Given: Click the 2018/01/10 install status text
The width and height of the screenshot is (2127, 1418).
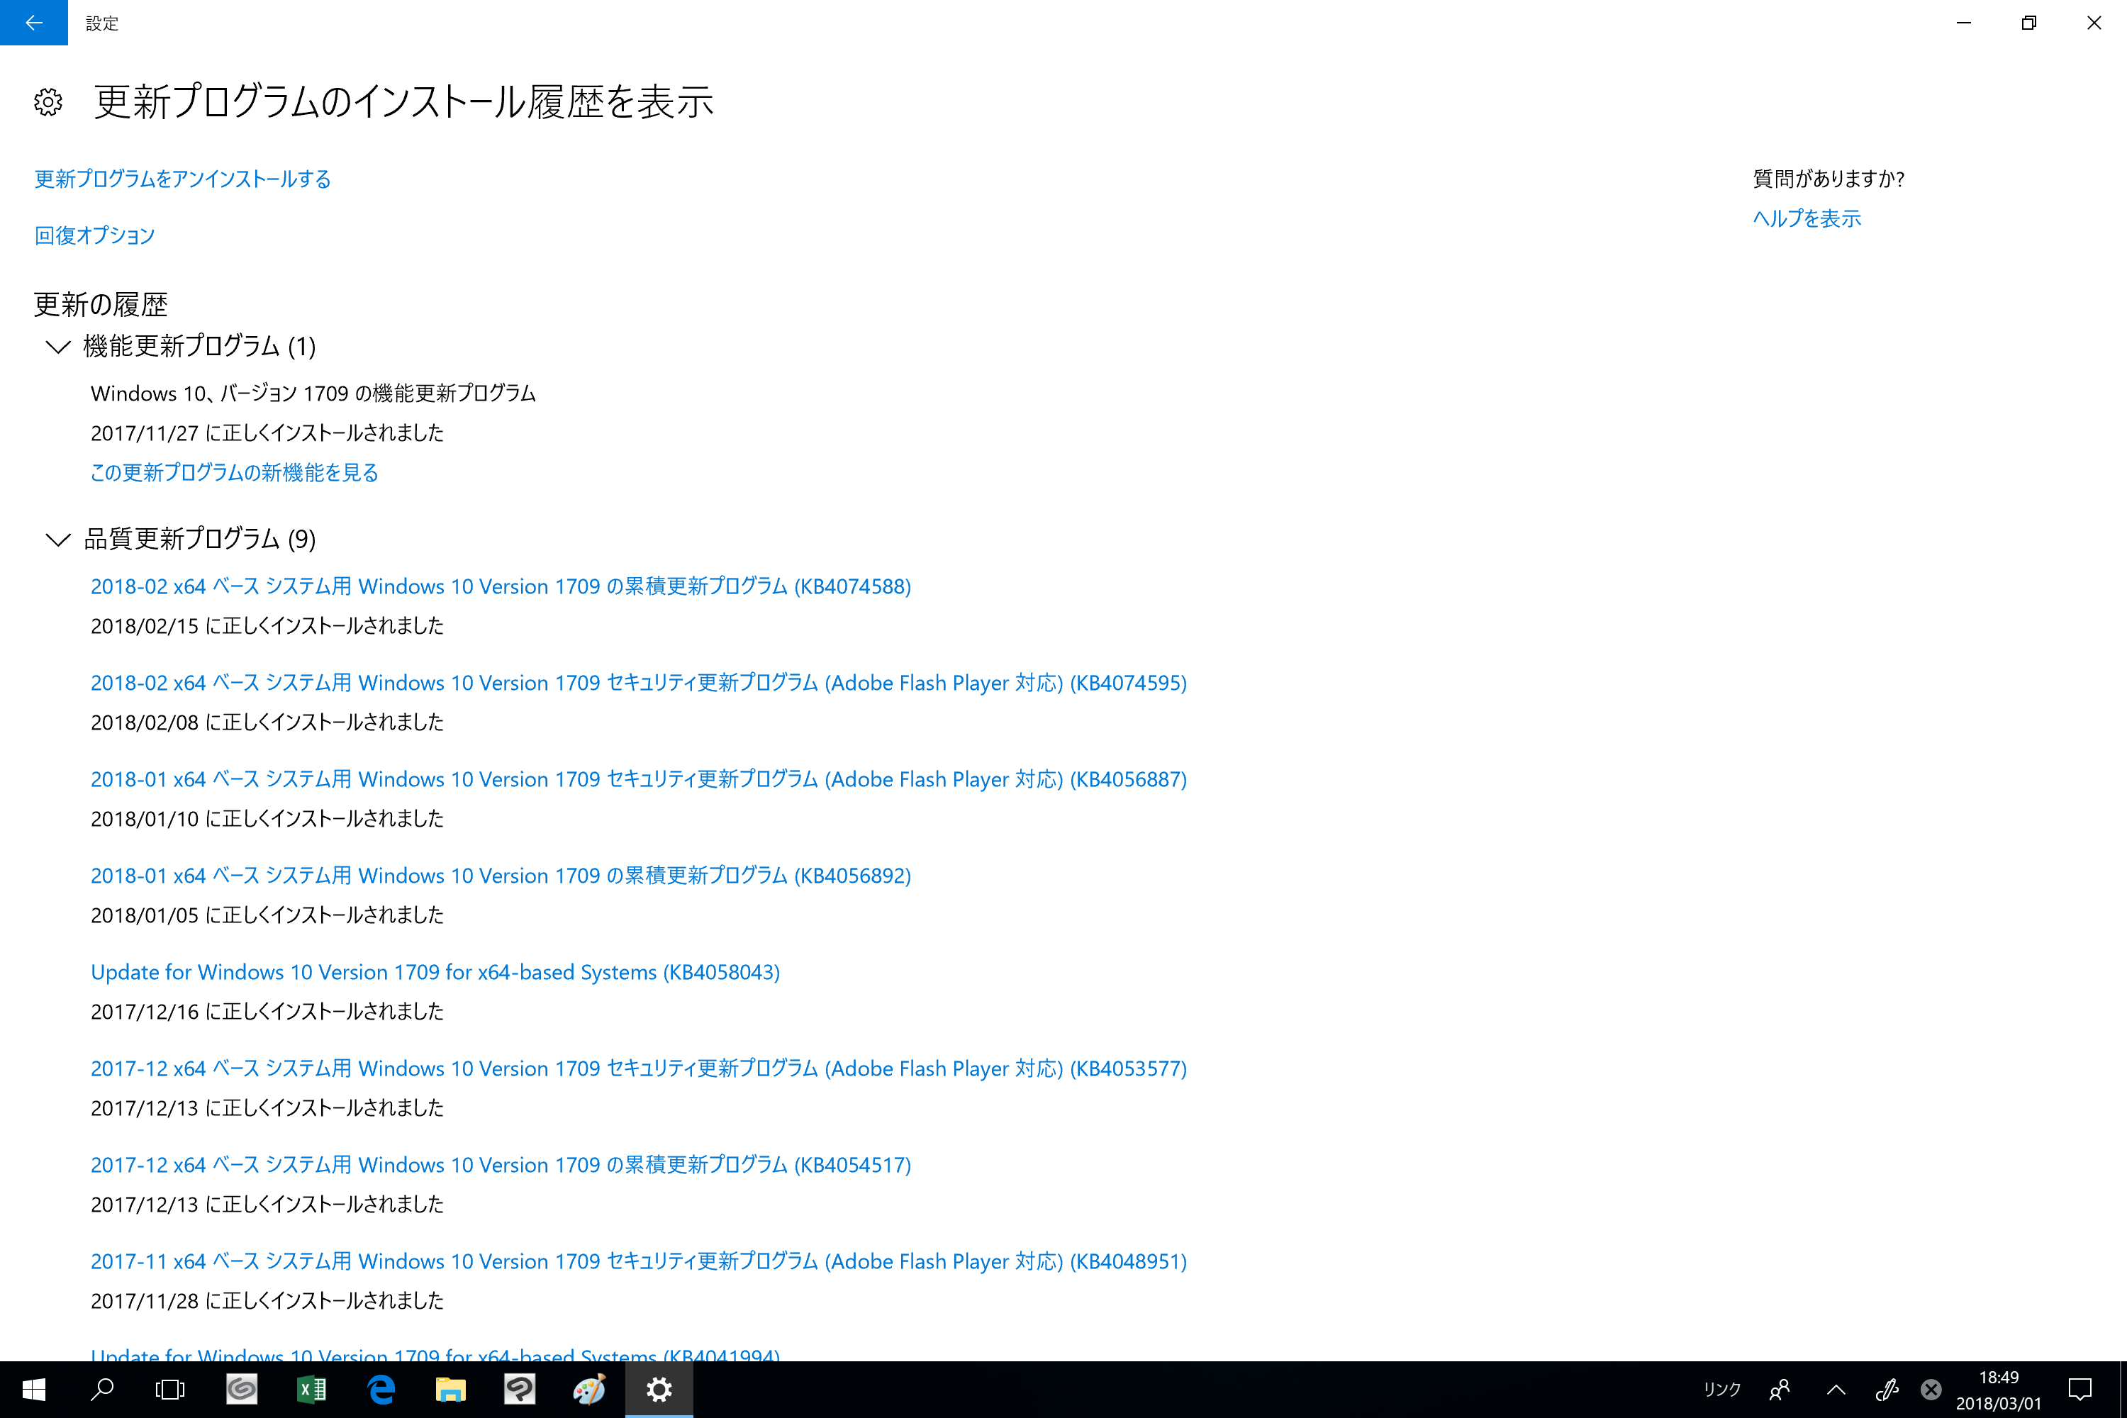Looking at the screenshot, I should click(267, 818).
